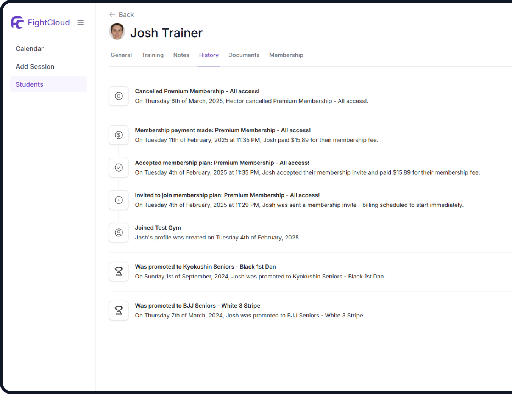Open the Training tab
This screenshot has width=512, height=394.
point(153,55)
